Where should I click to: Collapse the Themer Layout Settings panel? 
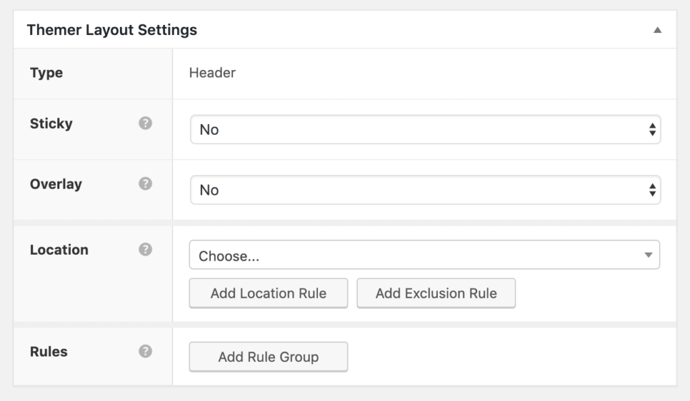tap(658, 30)
